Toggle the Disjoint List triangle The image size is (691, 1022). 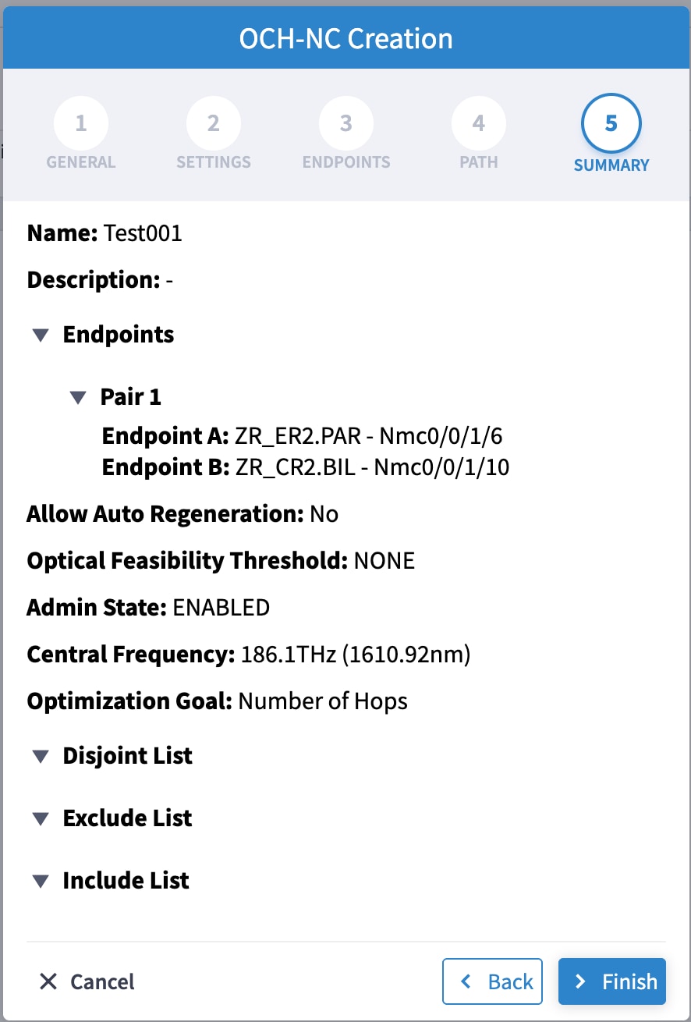(41, 756)
